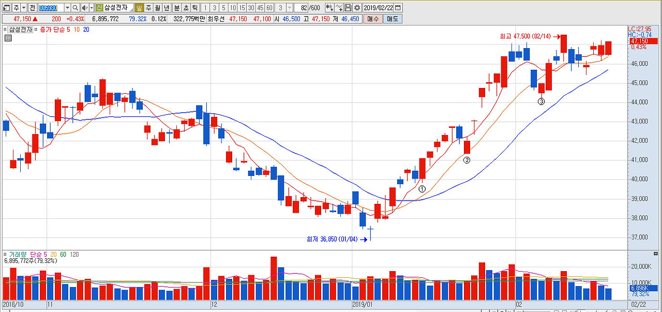The height and width of the screenshot is (312, 662).
Task: Click the 02/22 date label at bottom right
Action: [x=639, y=305]
